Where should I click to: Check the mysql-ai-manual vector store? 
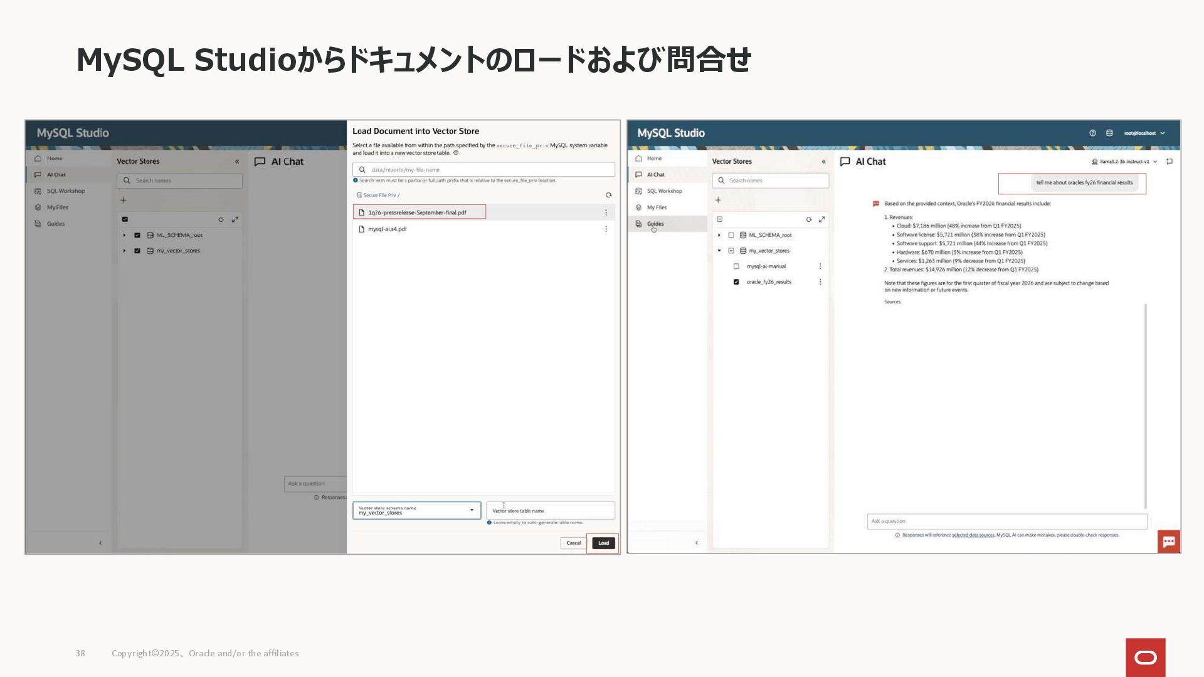tap(736, 266)
